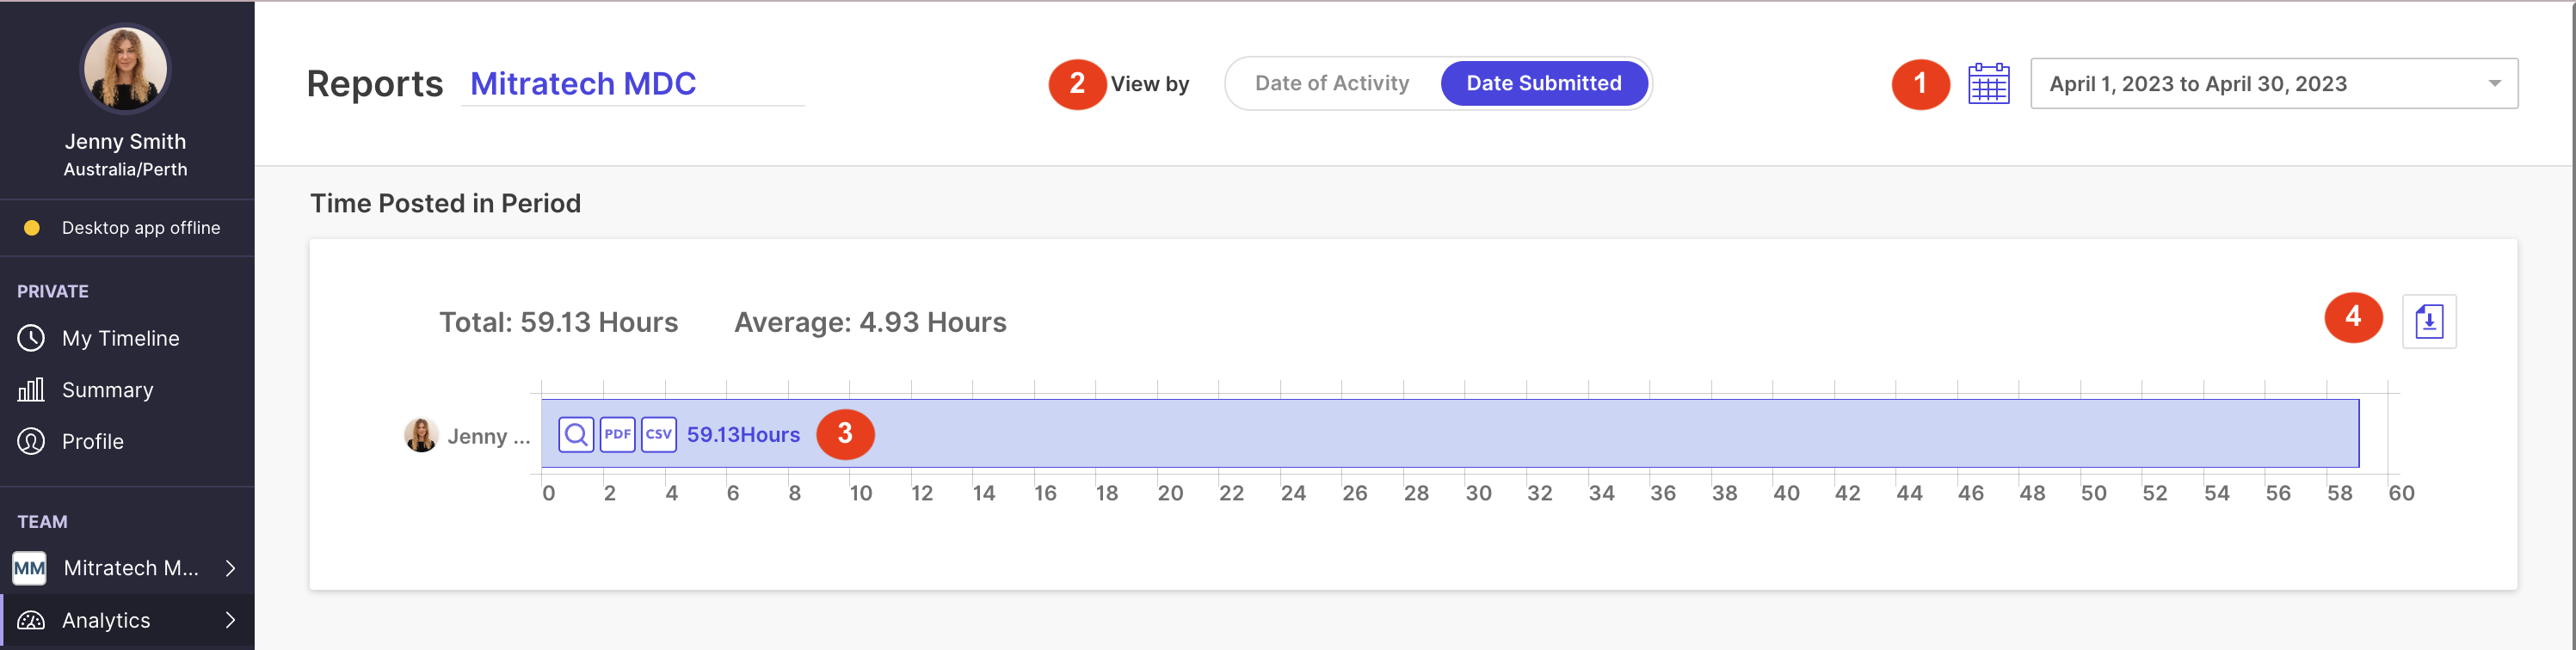2576x650 pixels.
Task: Open My Timeline from the sidebar
Action: [120, 338]
